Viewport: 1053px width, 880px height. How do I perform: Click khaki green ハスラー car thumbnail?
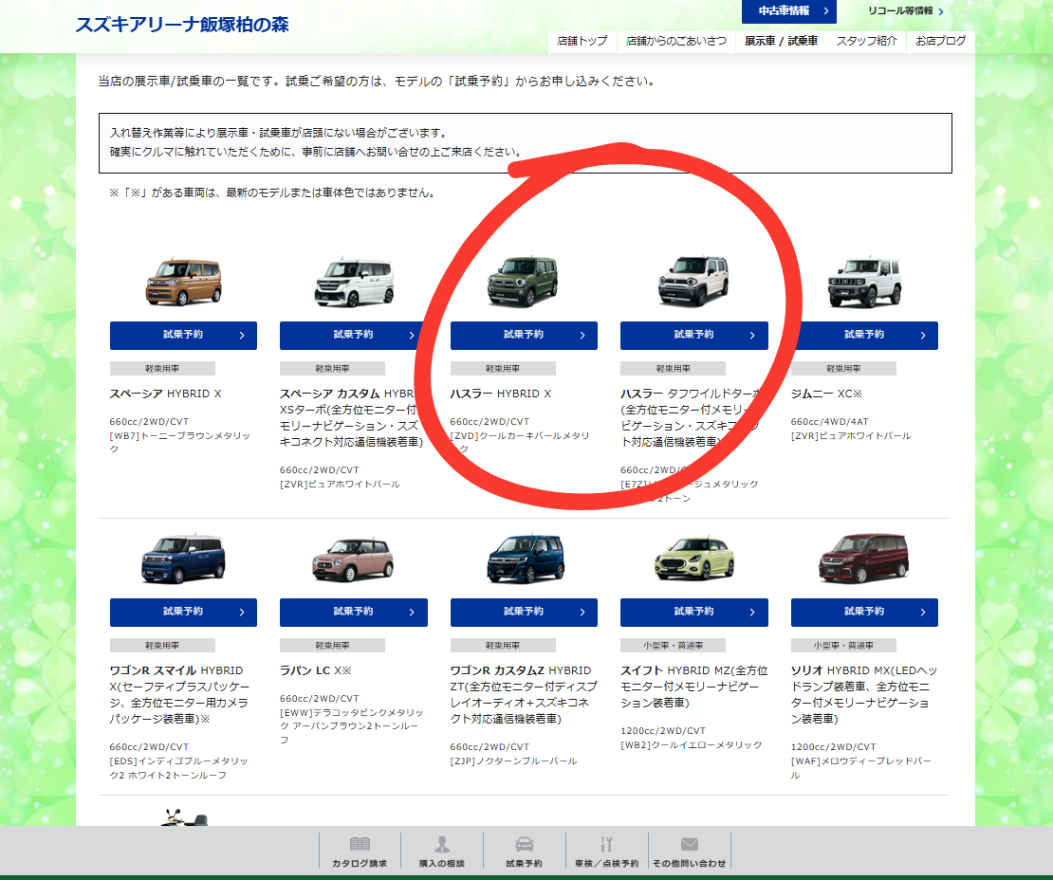pos(523,282)
